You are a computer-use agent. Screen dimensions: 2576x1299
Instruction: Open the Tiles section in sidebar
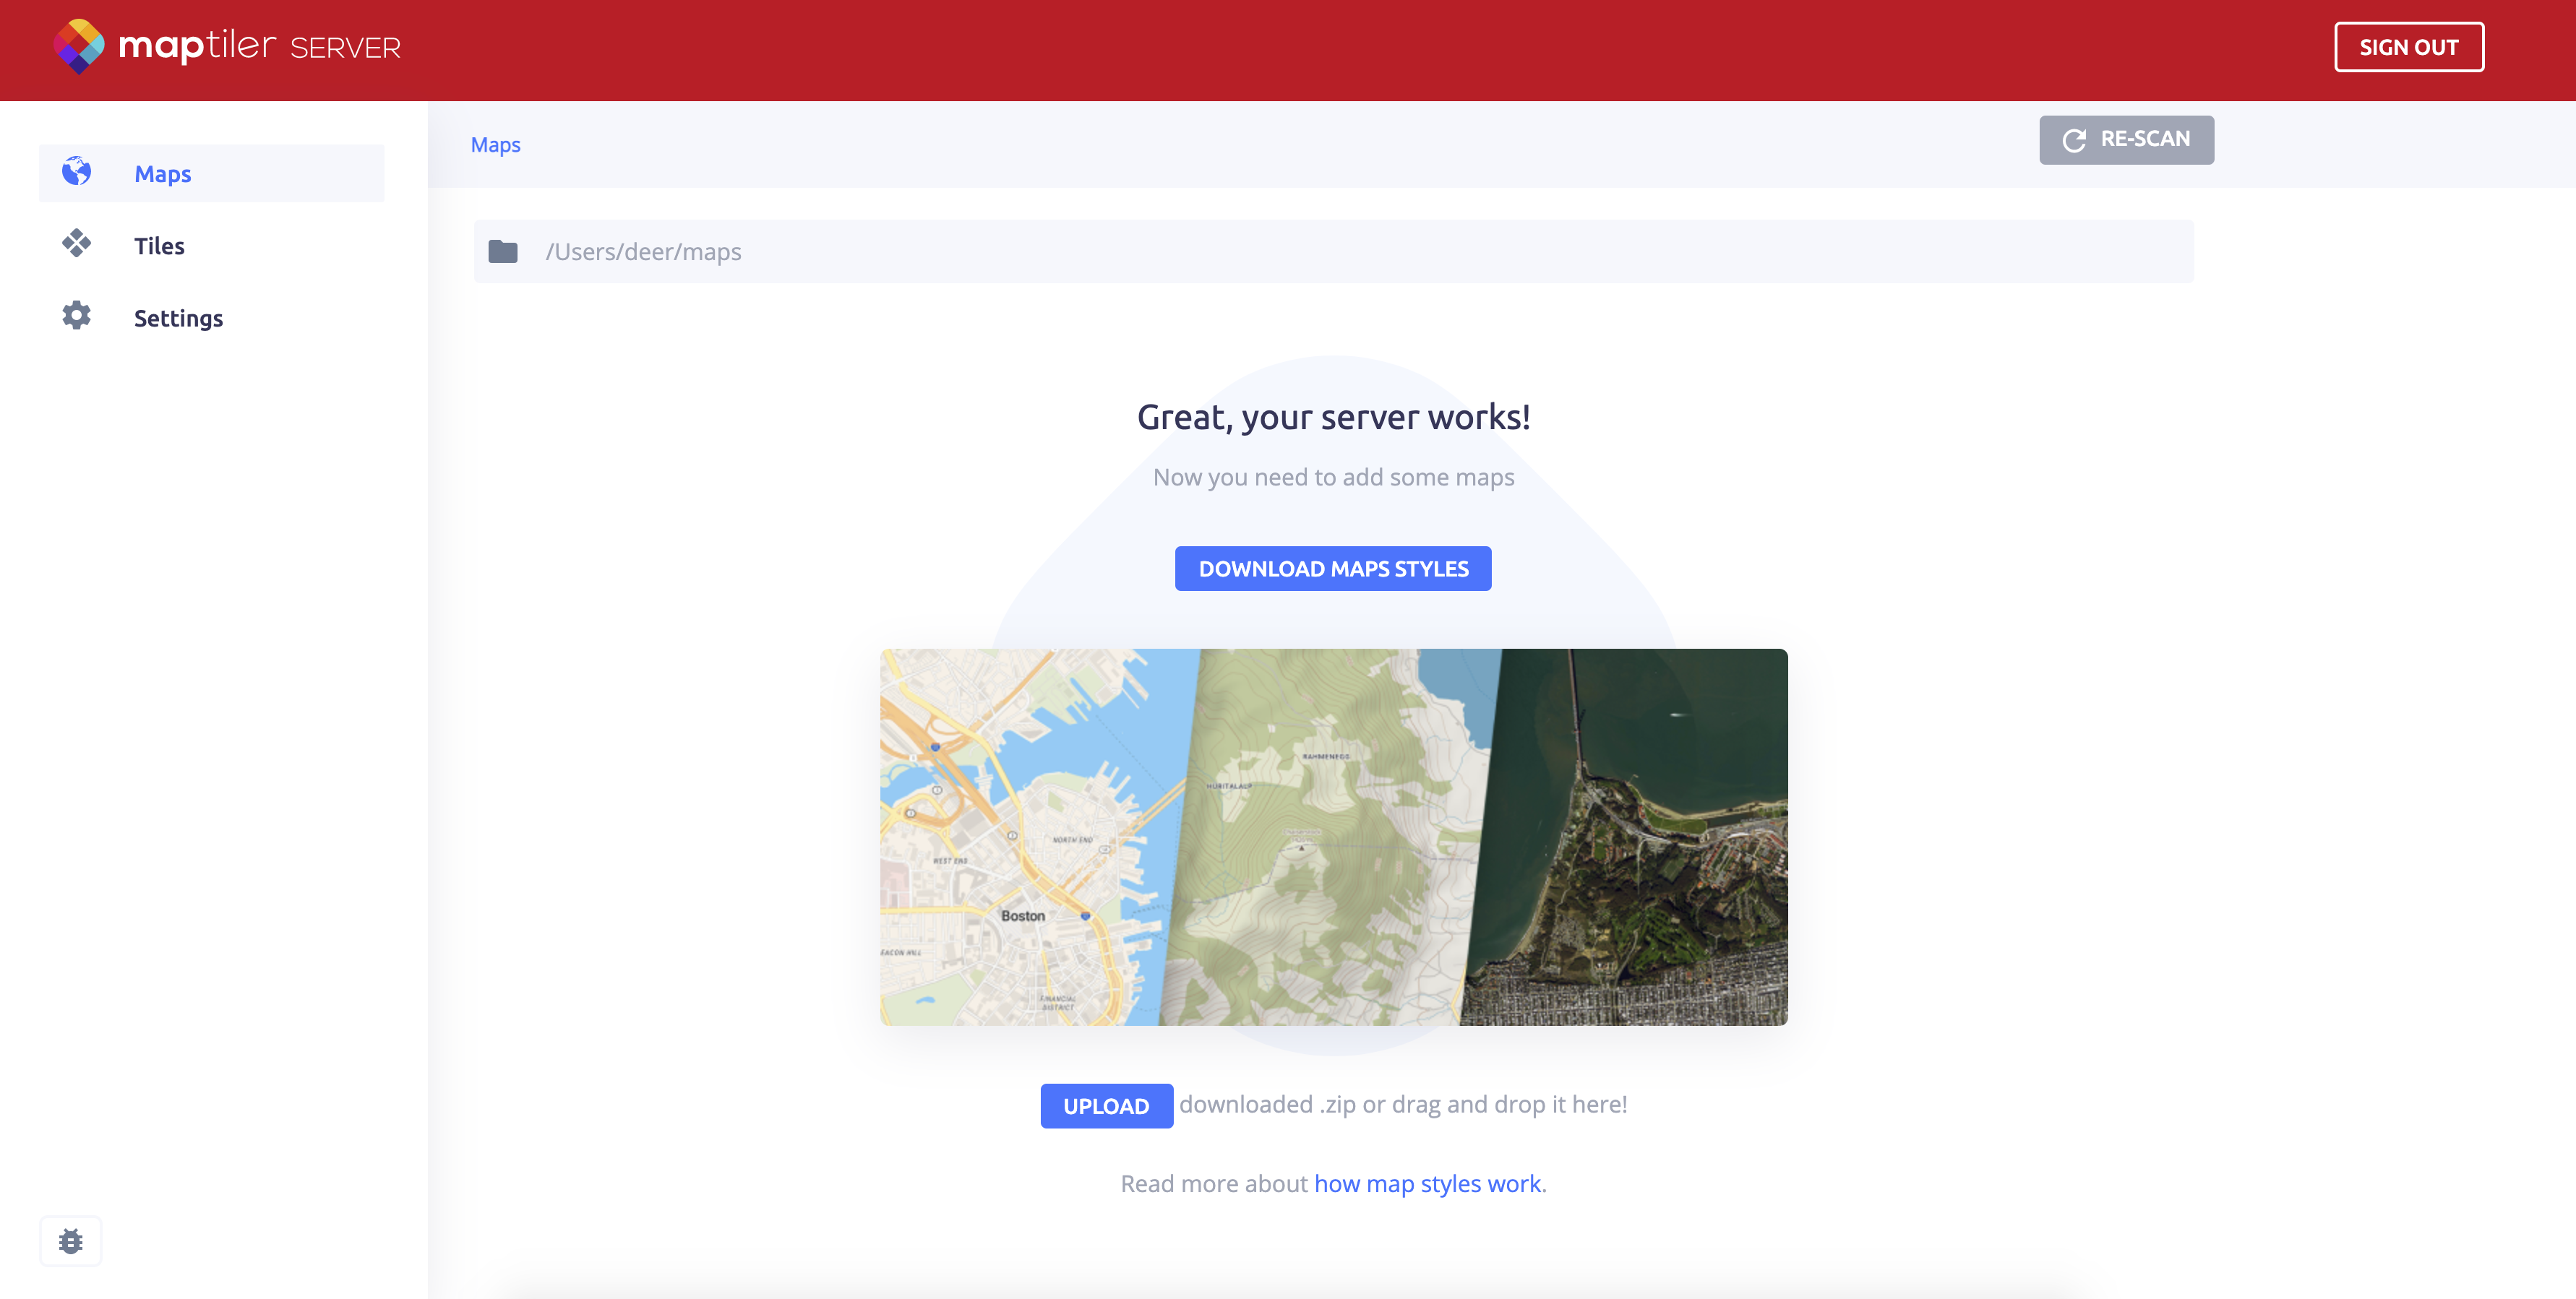pos(159,246)
